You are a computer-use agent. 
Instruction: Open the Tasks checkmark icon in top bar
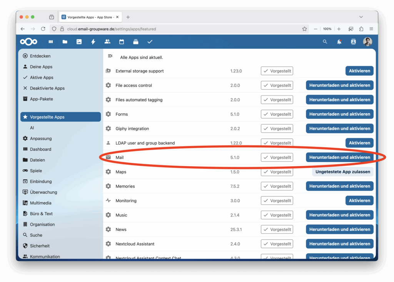tap(150, 41)
